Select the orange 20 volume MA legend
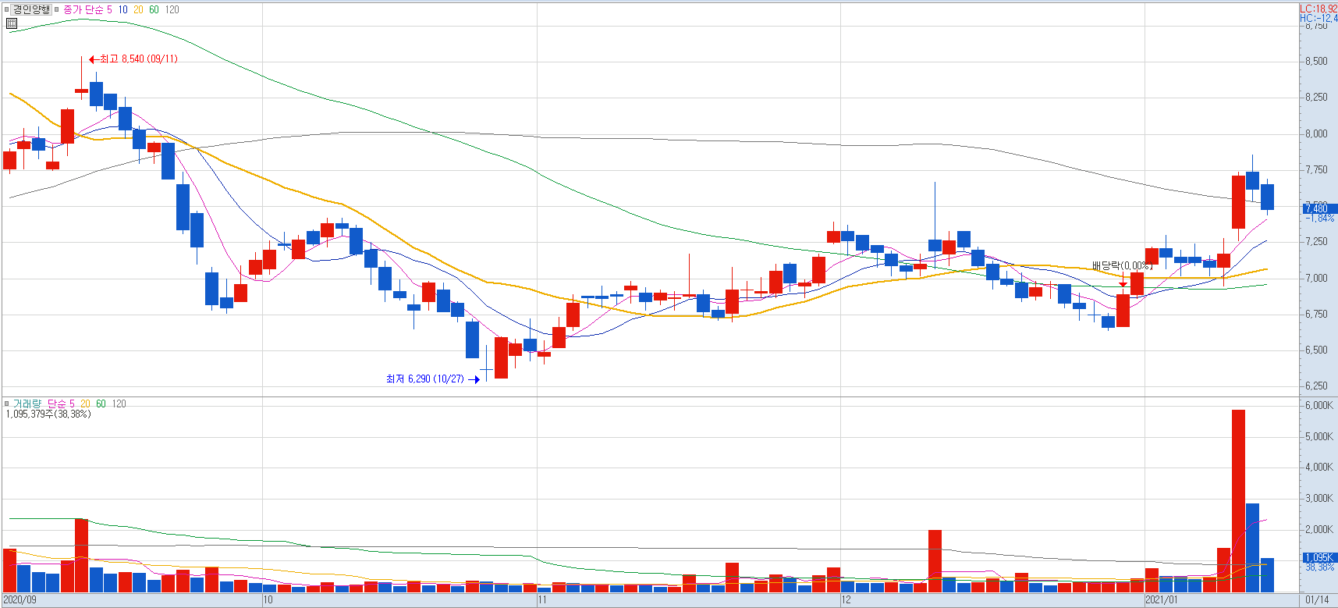 (85, 404)
